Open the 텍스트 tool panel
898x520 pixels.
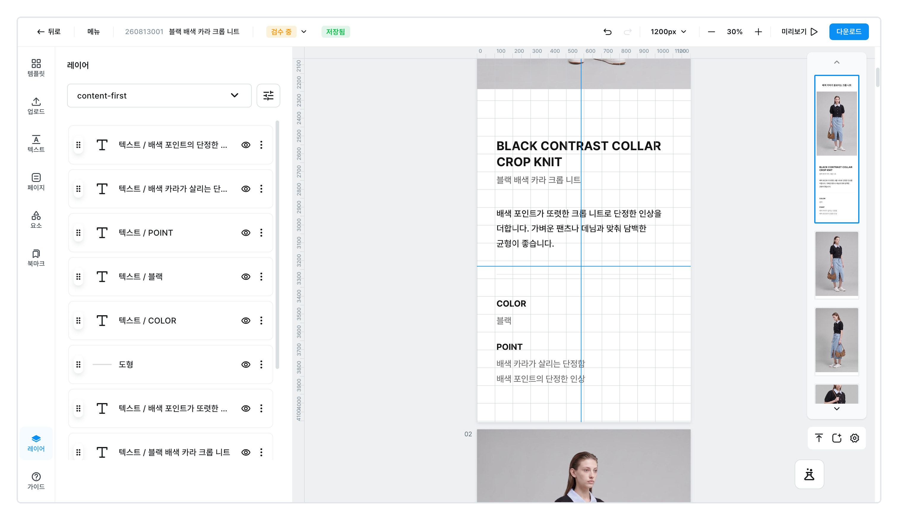(x=36, y=144)
